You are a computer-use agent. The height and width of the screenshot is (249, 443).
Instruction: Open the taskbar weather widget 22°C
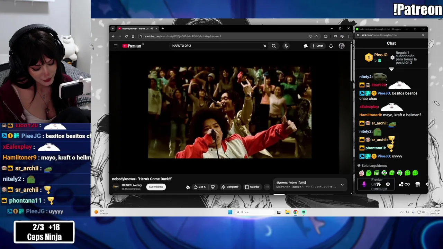click(101, 212)
